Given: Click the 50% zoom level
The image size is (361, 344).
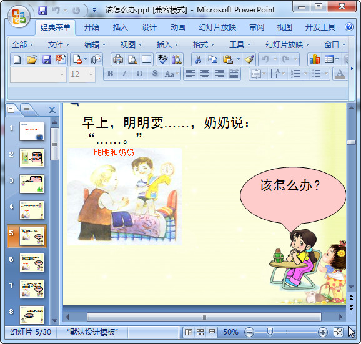Looking at the screenshot, I should click(x=230, y=332).
